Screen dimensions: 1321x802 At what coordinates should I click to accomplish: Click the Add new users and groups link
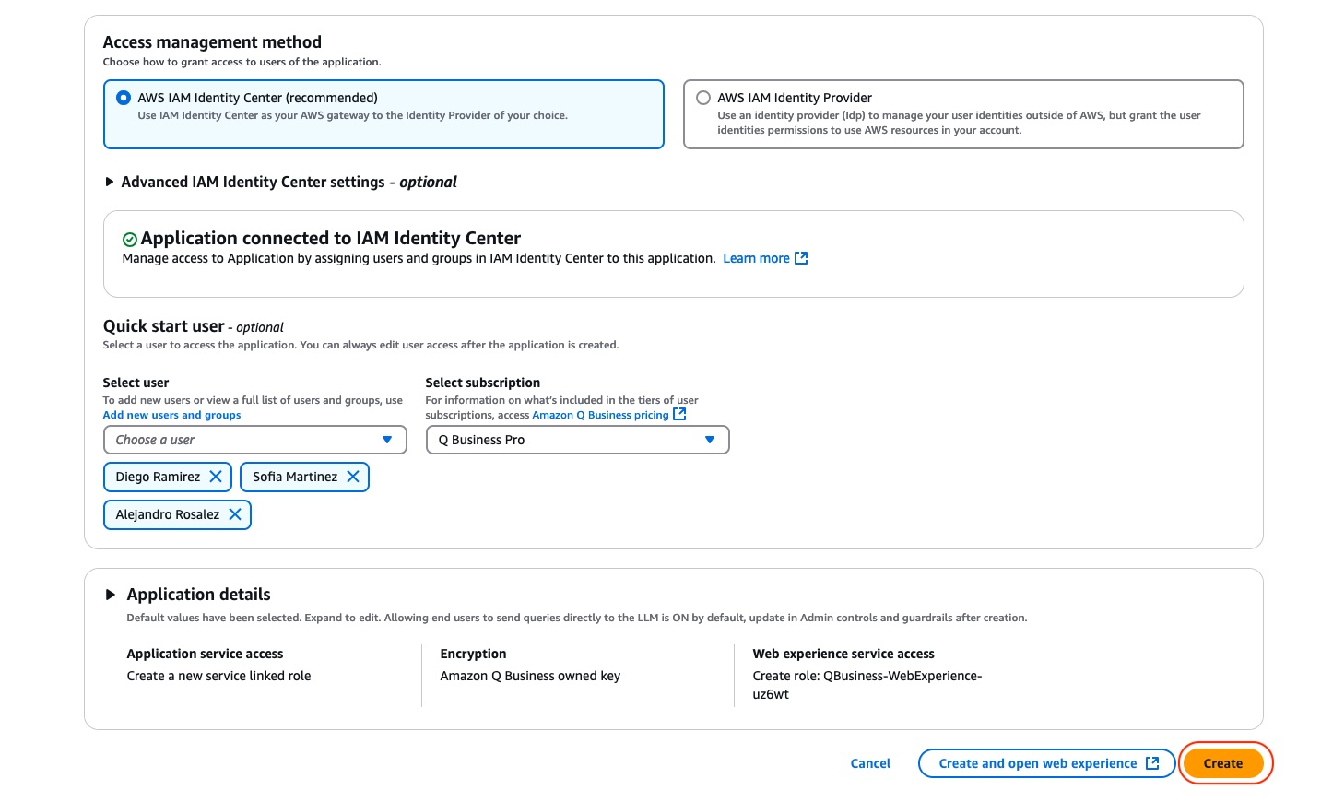tap(171, 415)
